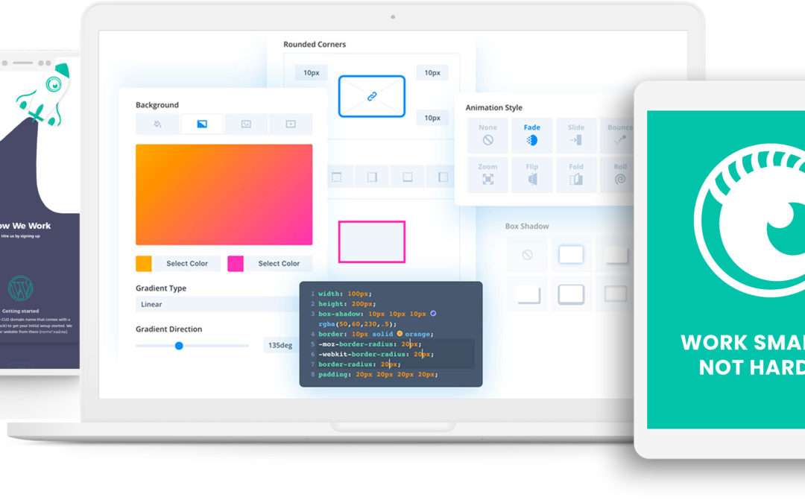Image resolution: width=805 pixels, height=503 pixels.
Task: Click the 'Animation Style' heading
Action: (x=494, y=107)
